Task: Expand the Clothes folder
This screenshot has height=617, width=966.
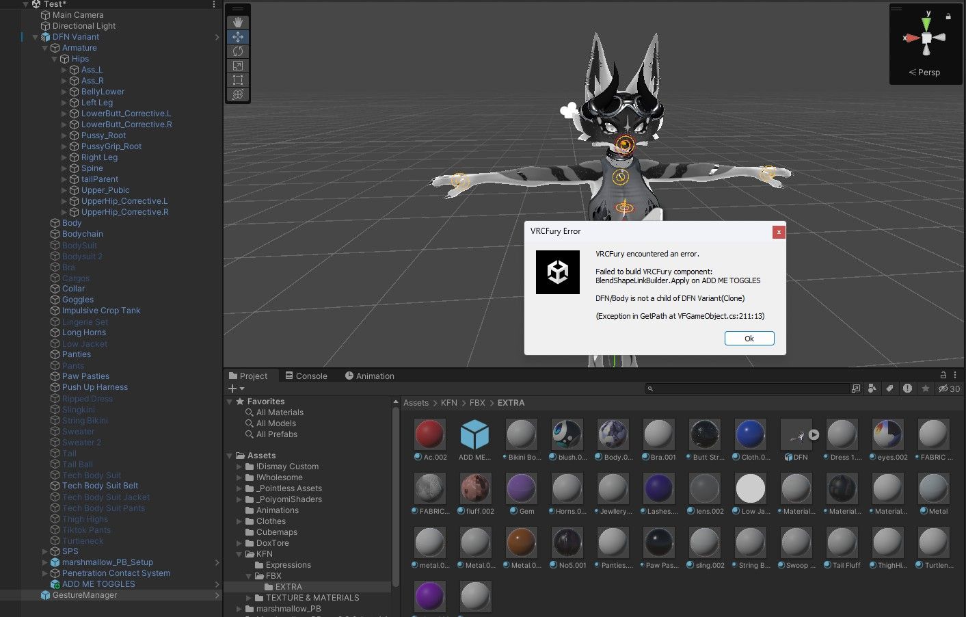Action: (x=239, y=521)
